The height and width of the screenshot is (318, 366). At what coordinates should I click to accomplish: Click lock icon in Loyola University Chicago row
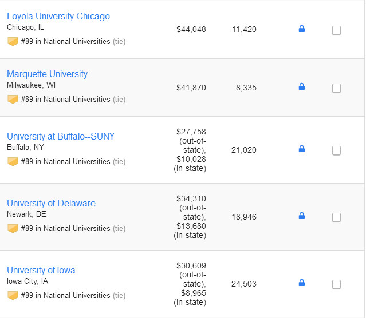(302, 29)
